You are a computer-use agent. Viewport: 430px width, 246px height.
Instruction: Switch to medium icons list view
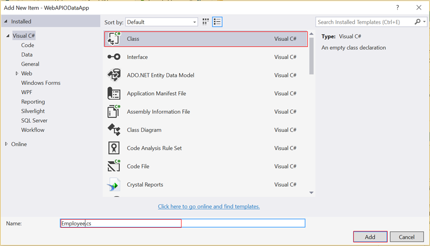coord(217,22)
